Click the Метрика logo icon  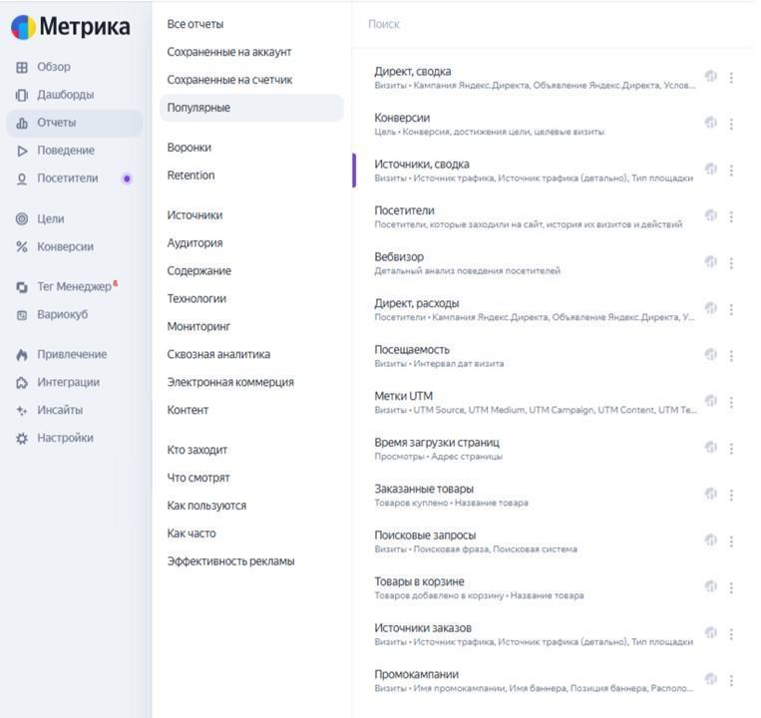[23, 28]
